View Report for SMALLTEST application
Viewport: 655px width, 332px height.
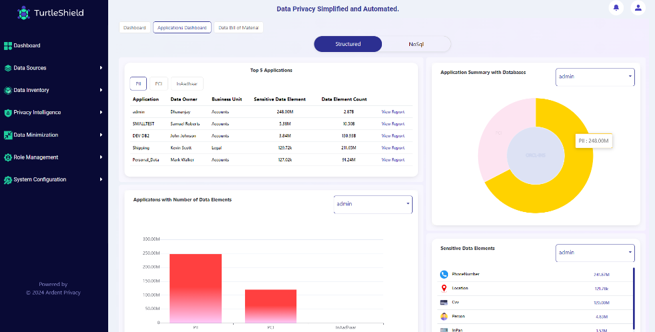tap(393, 124)
